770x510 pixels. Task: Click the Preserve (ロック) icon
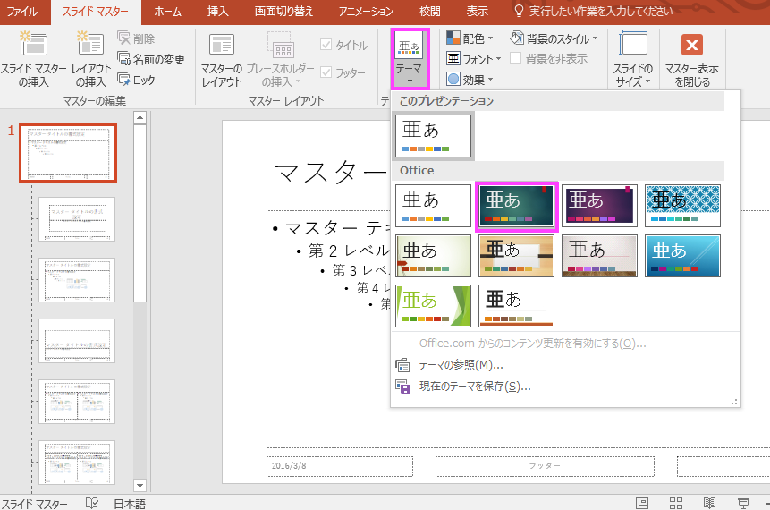click(124, 80)
